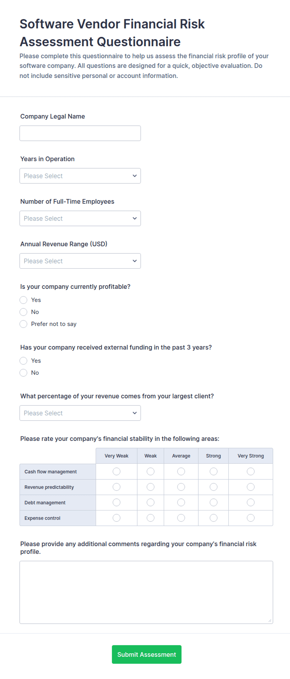290x679 pixels.
Task: Select No for currently profitable
Action: [23, 312]
